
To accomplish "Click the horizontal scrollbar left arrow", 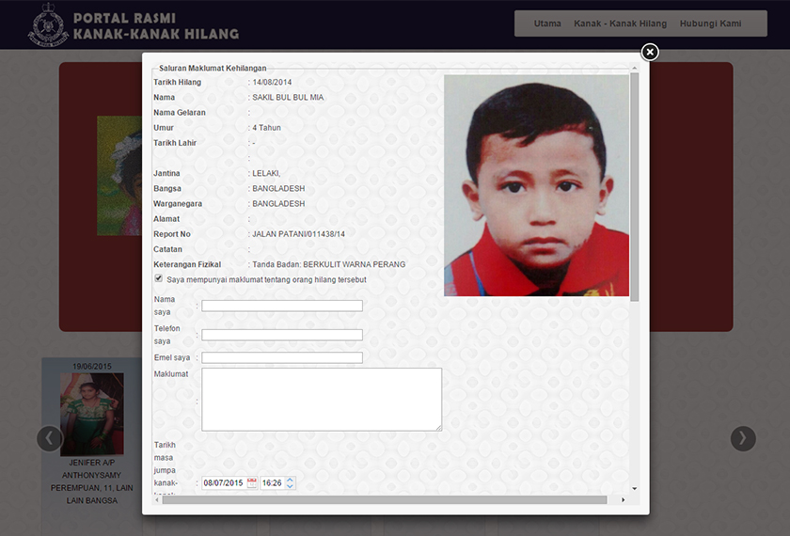I will [x=157, y=499].
